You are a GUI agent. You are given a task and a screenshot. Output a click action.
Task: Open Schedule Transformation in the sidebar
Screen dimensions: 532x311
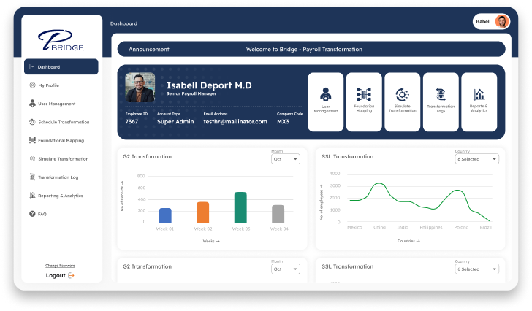(63, 122)
